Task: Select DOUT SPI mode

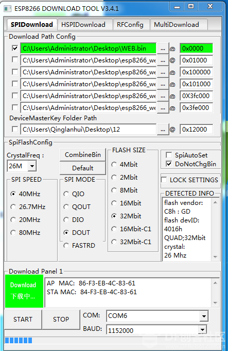Action: click(x=77, y=233)
